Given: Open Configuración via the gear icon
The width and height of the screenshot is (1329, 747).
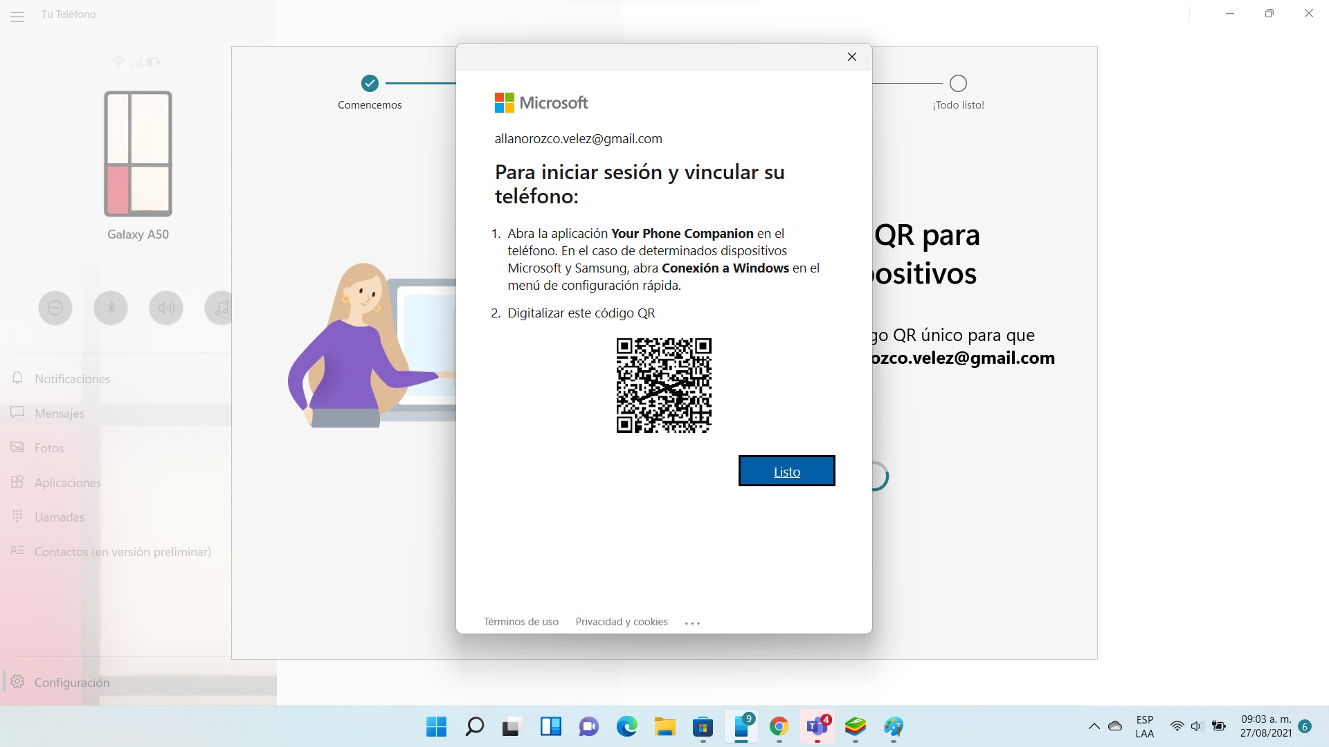Looking at the screenshot, I should pos(72,682).
